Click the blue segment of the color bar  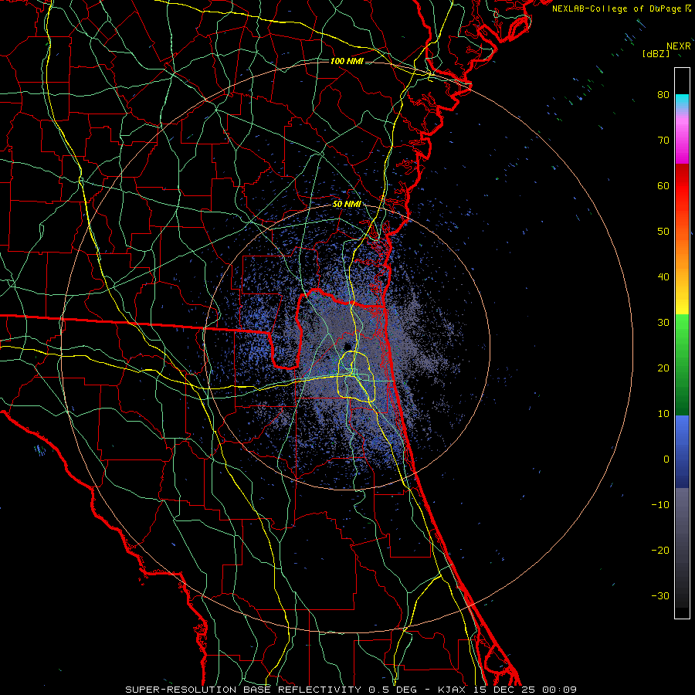pyautogui.click(x=682, y=451)
